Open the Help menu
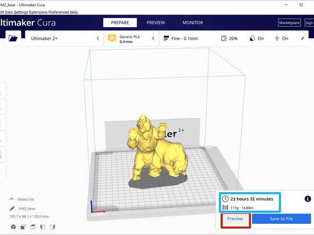The width and height of the screenshot is (314, 235). tap(74, 12)
